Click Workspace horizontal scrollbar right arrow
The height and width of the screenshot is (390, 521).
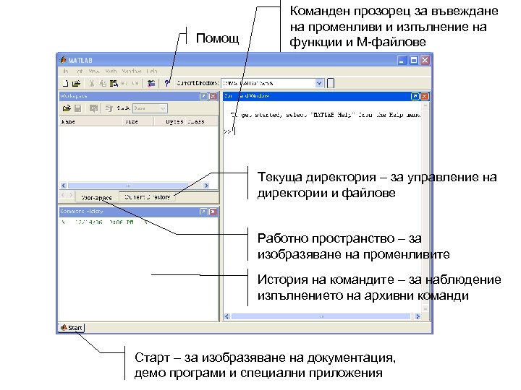click(206, 186)
